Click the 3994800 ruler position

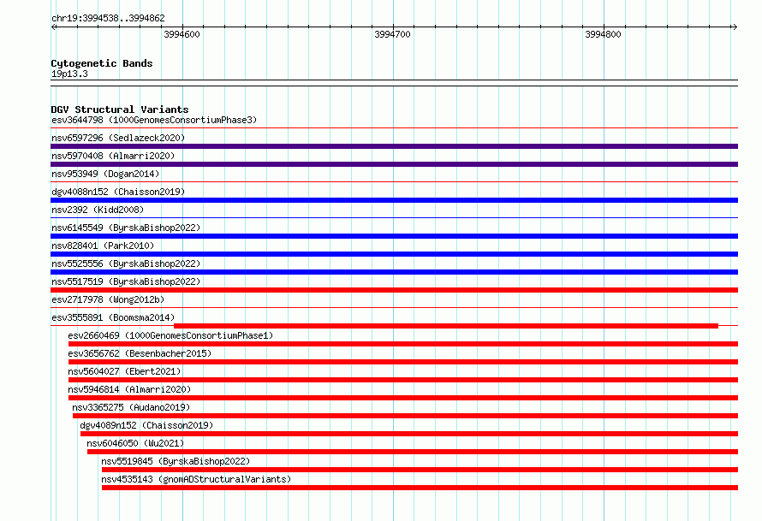tap(603, 34)
